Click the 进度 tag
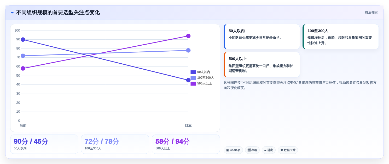 click(269, 150)
